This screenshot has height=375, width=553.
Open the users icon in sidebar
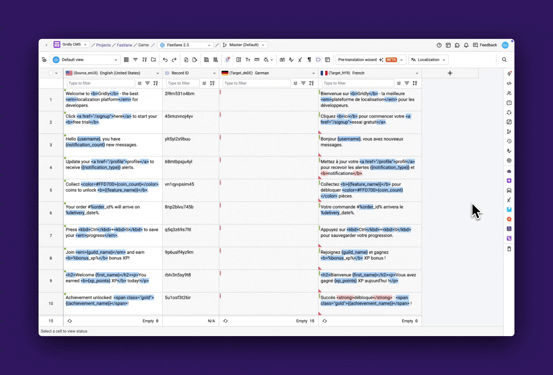tap(509, 93)
